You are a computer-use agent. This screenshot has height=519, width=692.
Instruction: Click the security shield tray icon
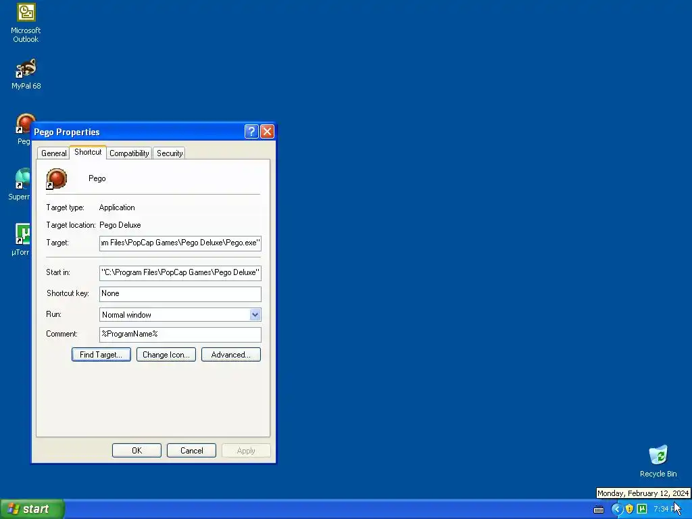coord(629,509)
